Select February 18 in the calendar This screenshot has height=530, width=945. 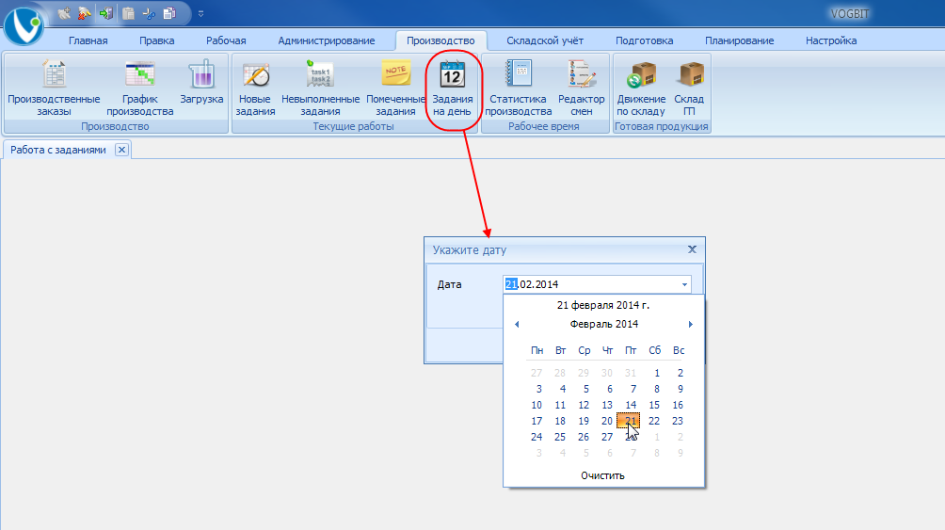pyautogui.click(x=560, y=421)
